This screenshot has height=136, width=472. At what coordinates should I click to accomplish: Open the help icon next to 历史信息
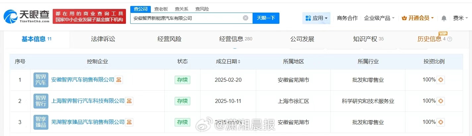tap(449, 39)
